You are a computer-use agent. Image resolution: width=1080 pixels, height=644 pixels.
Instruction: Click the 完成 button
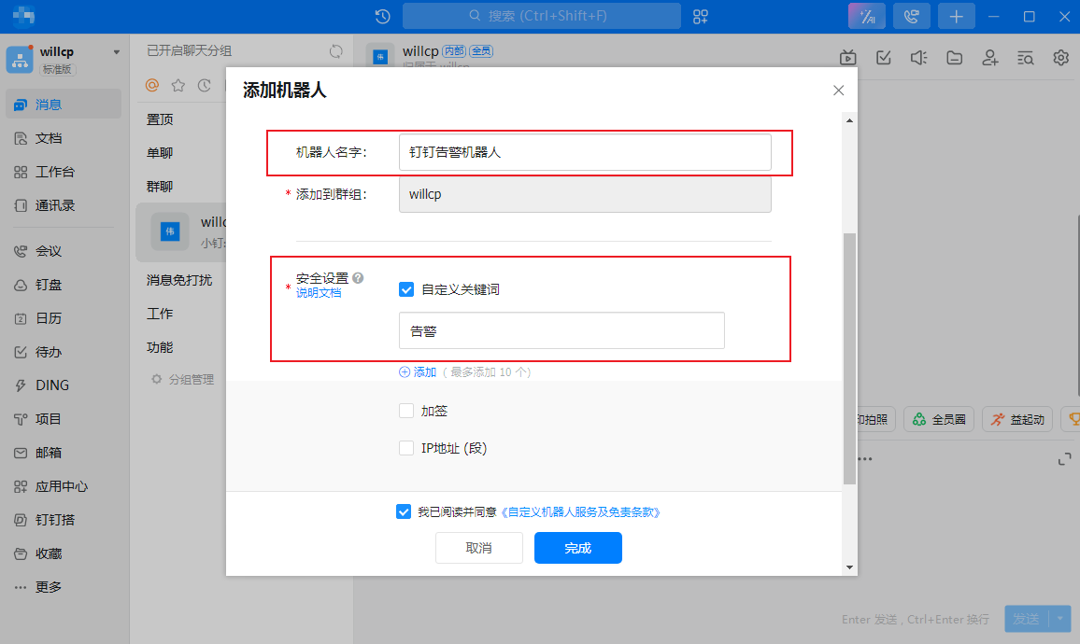[578, 548]
